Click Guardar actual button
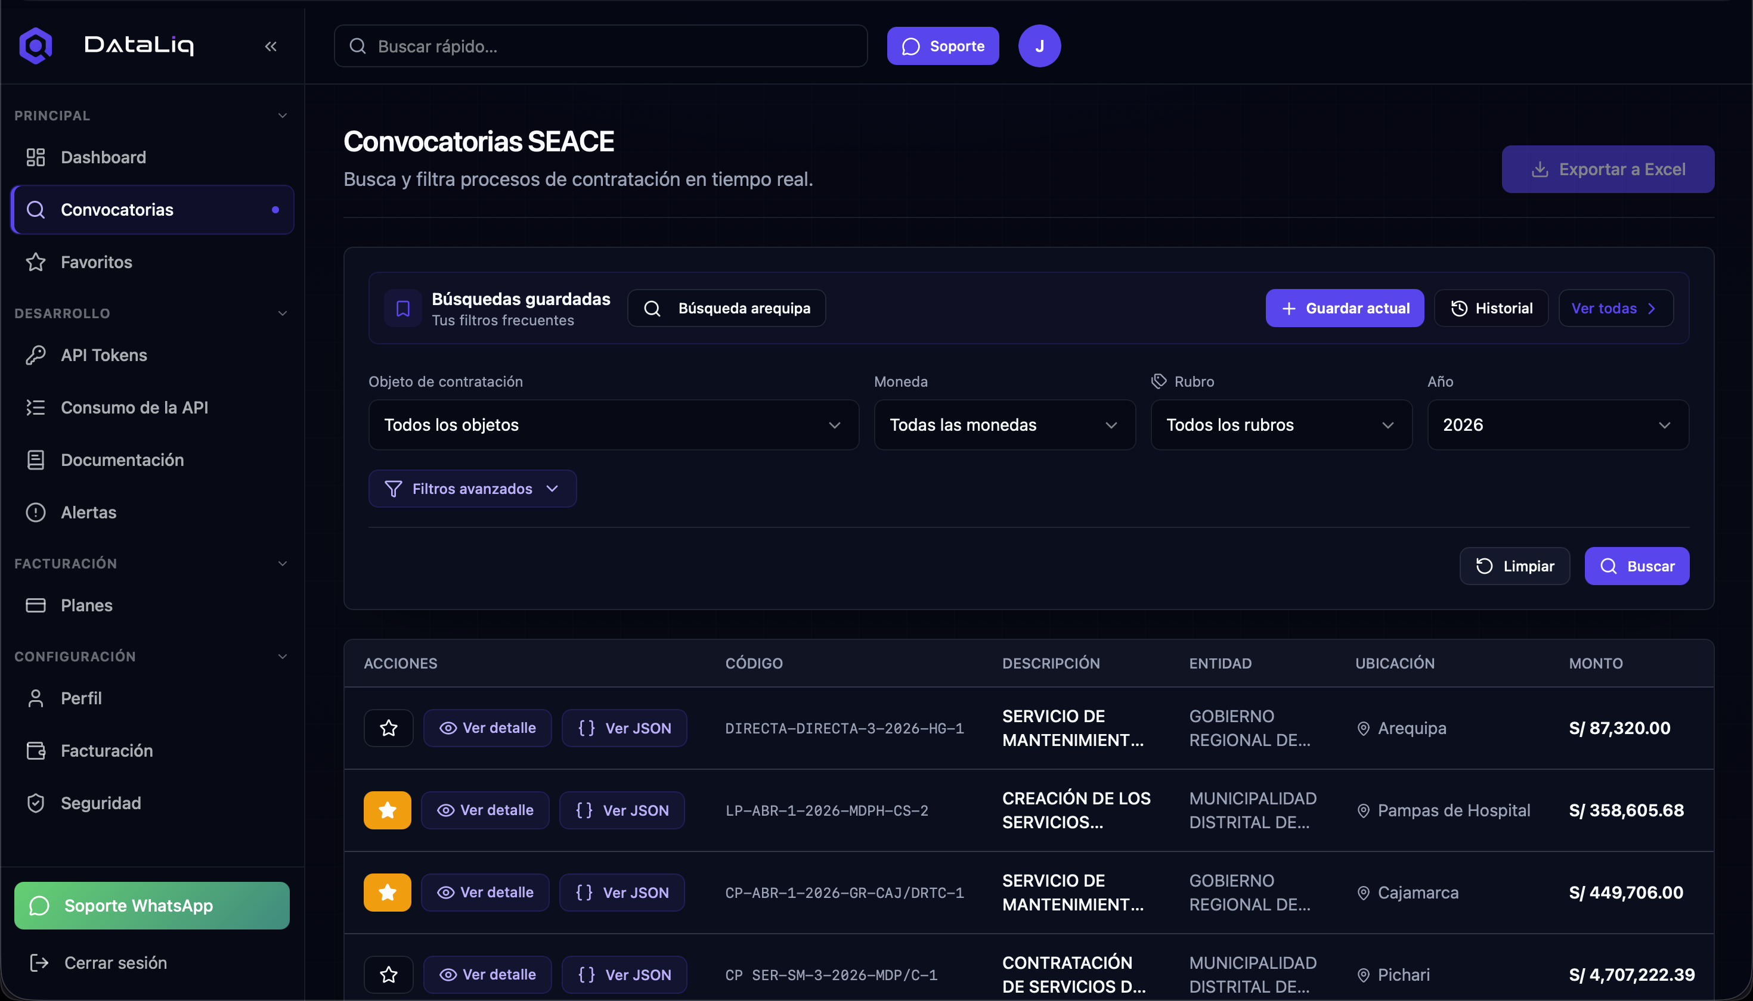 (x=1345, y=309)
